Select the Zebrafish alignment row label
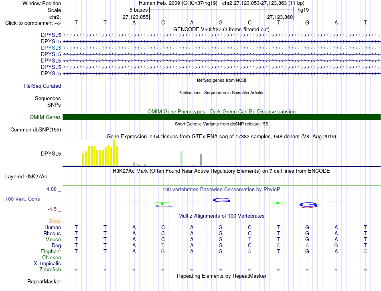 point(50,270)
